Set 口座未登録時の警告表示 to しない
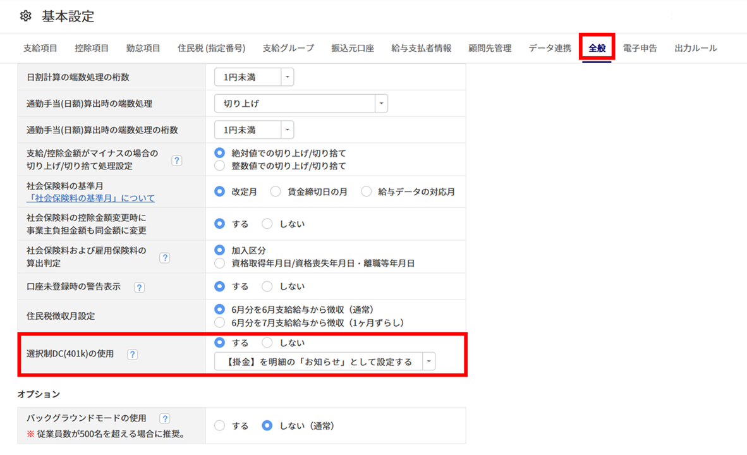747x455 pixels. (267, 286)
